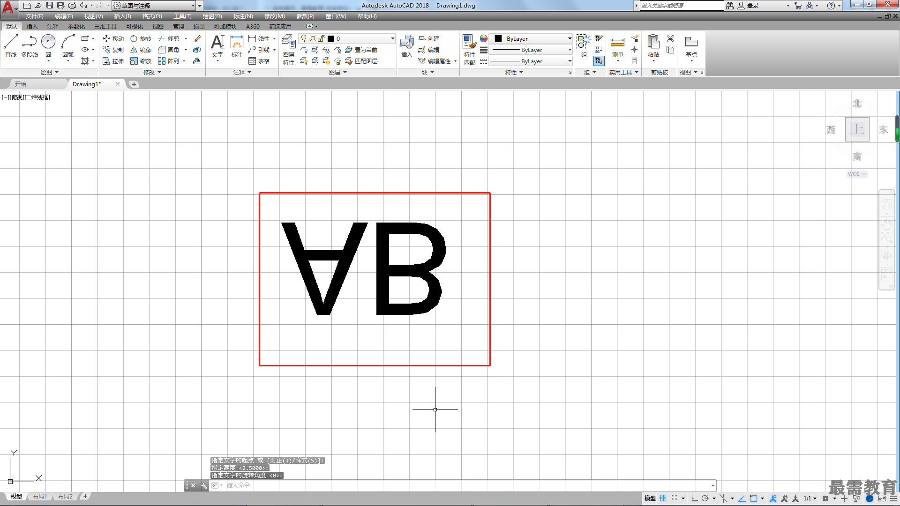Image resolution: width=900 pixels, height=506 pixels.
Task: Choose the Rotate (旋转) command
Action: [141, 38]
